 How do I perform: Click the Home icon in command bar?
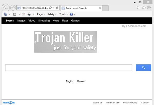click(x=5, y=14)
